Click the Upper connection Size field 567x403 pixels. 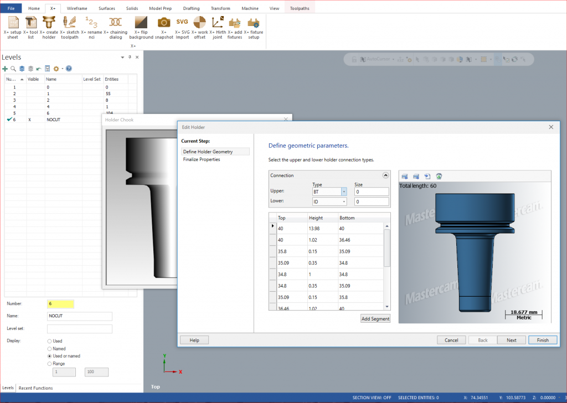tap(372, 192)
